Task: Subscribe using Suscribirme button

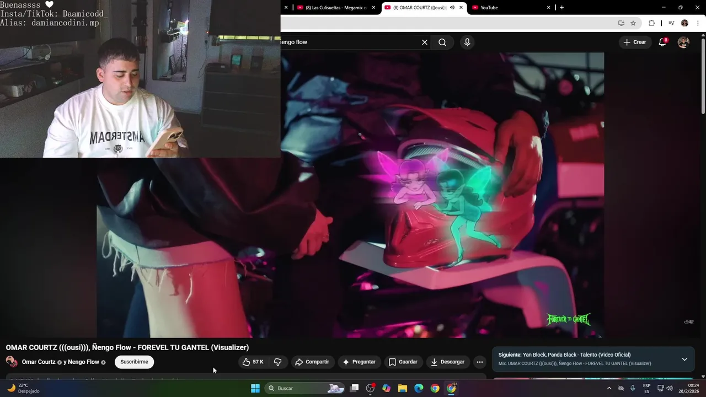Action: tap(135, 362)
